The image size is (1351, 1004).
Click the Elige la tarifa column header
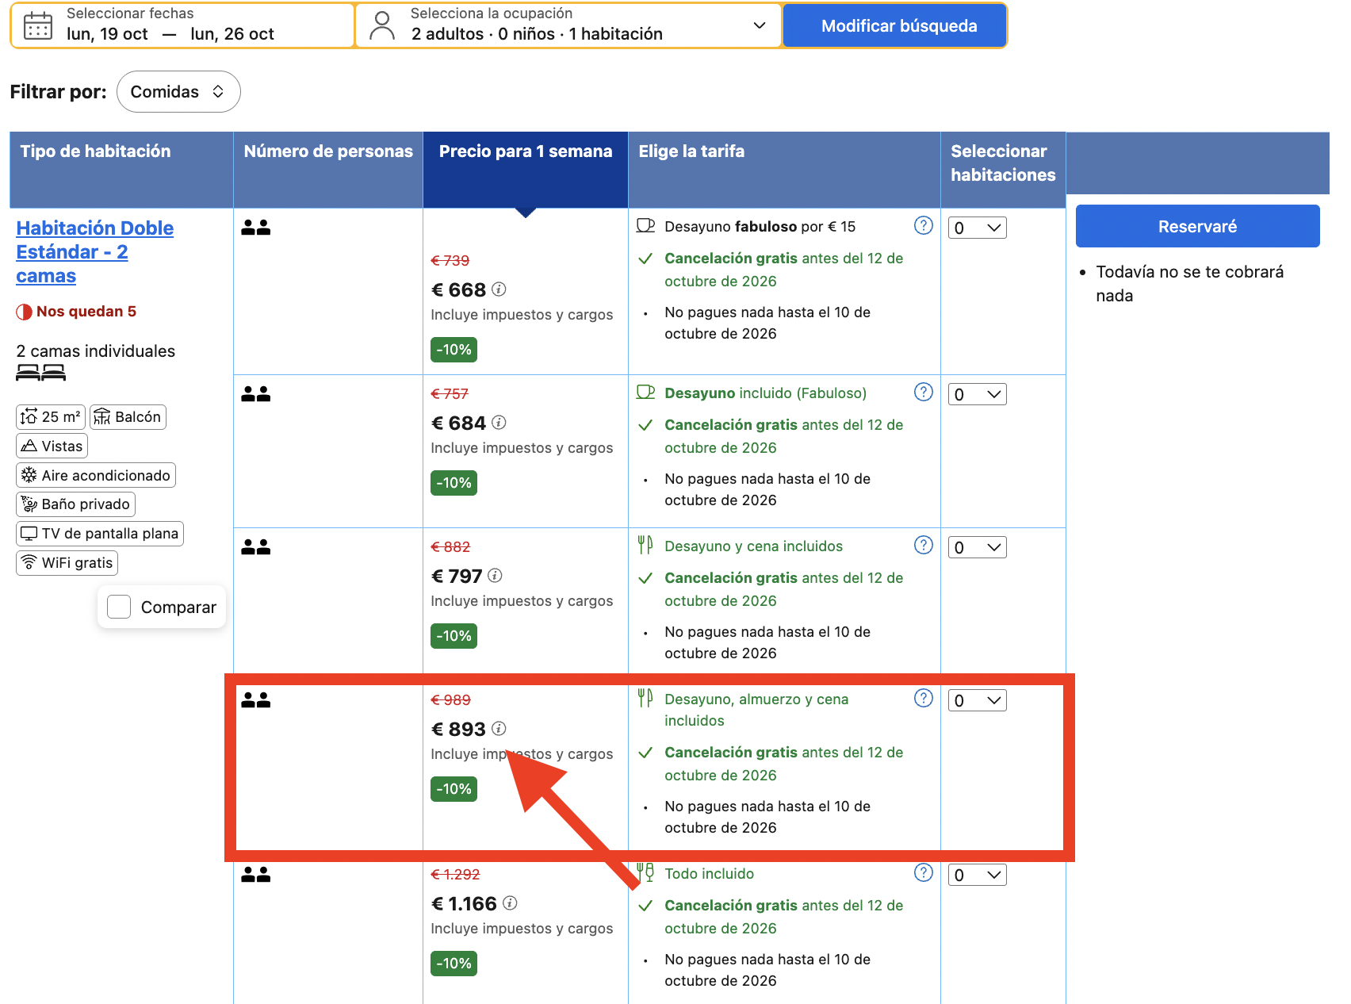(784, 170)
